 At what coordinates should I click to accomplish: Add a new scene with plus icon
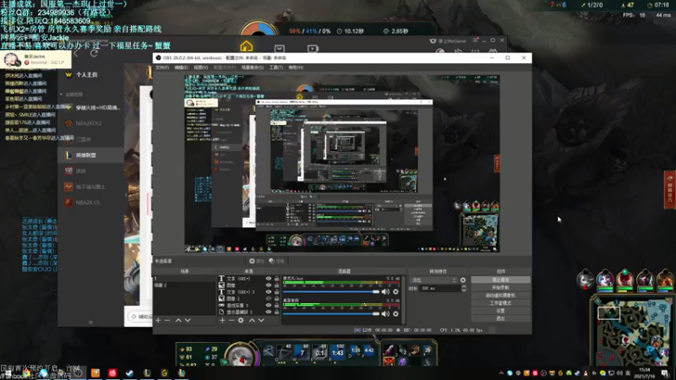(158, 321)
